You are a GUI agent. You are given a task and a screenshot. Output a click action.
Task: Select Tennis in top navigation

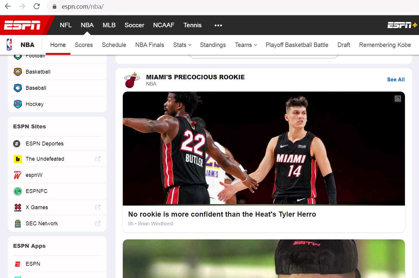(192, 25)
